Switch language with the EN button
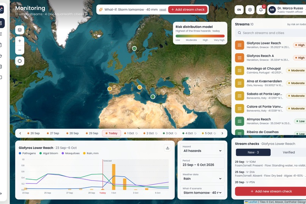Viewport: 306px width, 204px height. click(x=239, y=9)
